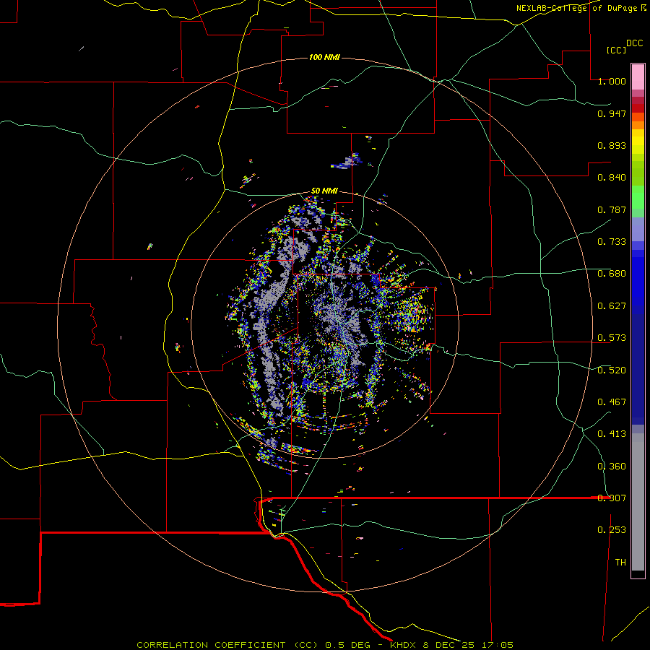This screenshot has height=650, width=650.
Task: Click the isolated blue echo patch north of 50 NMI ring
Action: point(347,162)
